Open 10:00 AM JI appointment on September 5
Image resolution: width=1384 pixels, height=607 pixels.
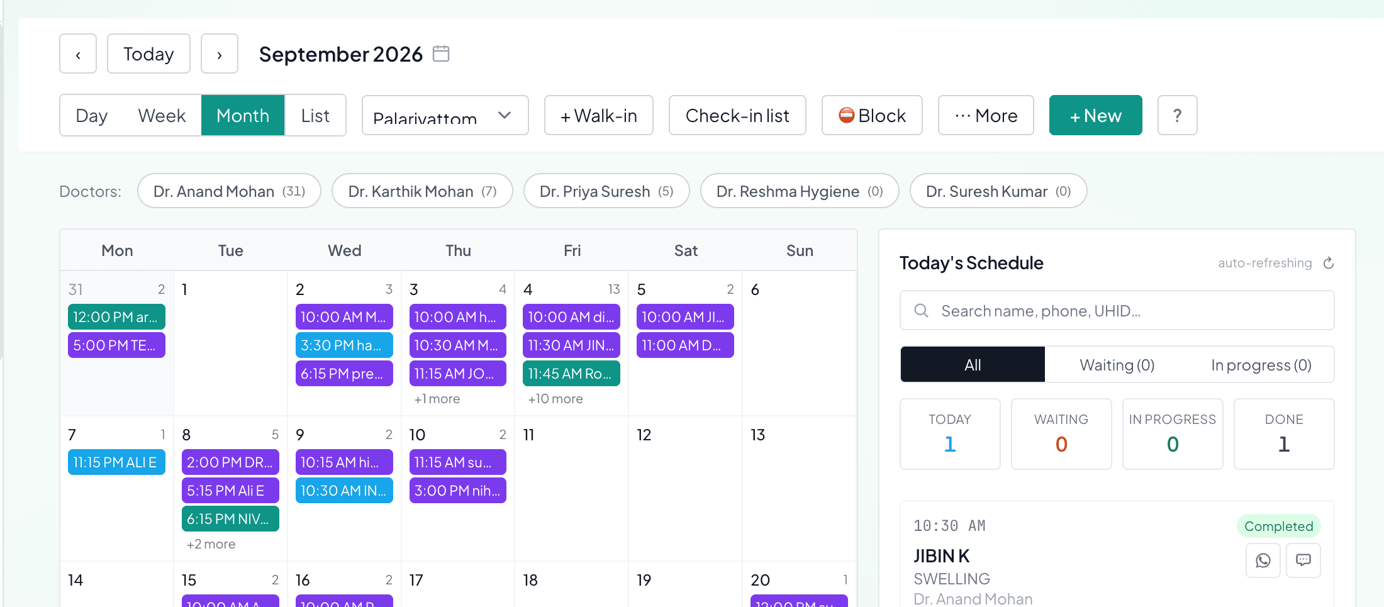[x=685, y=317]
